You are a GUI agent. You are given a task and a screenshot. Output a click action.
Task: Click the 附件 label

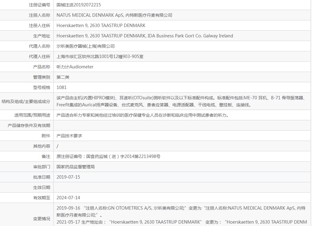46,136
